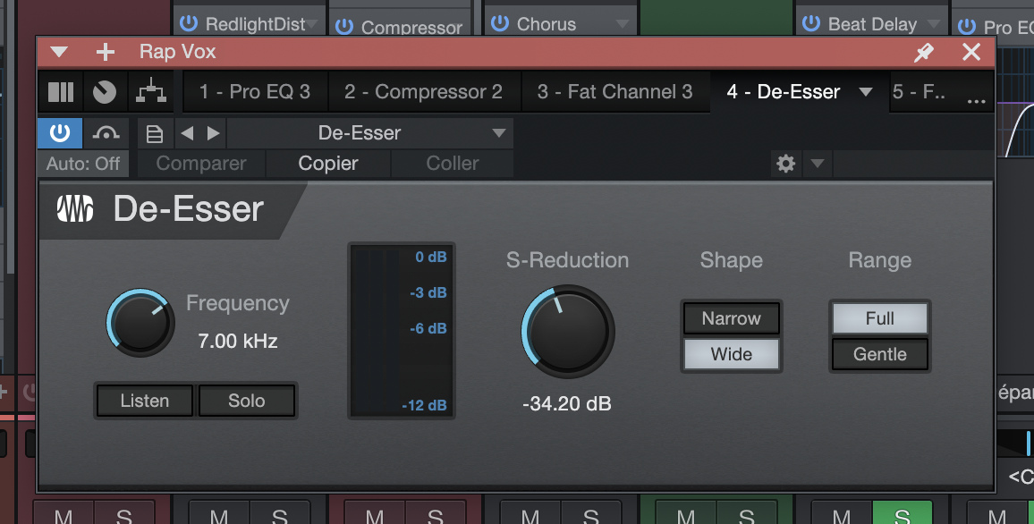Click the -12 dB meter label
This screenshot has width=1034, height=524.
[424, 405]
